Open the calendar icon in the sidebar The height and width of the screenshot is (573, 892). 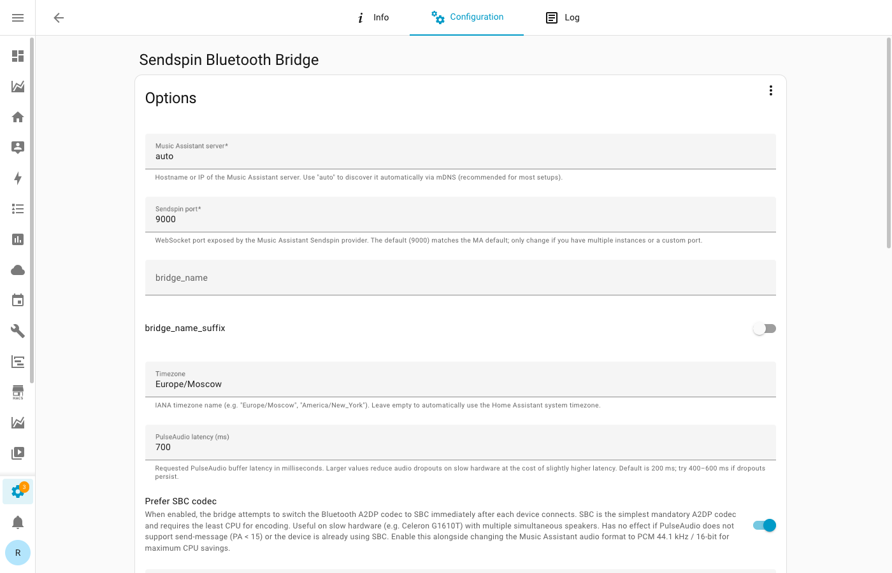[x=17, y=300]
